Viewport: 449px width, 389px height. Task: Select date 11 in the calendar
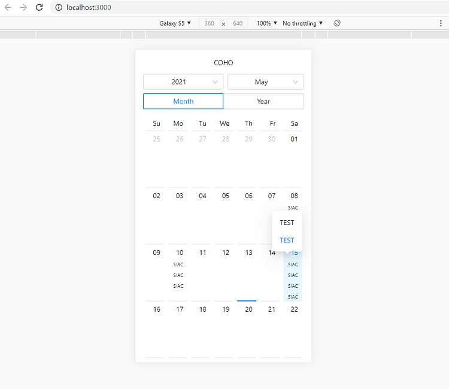[x=202, y=253]
